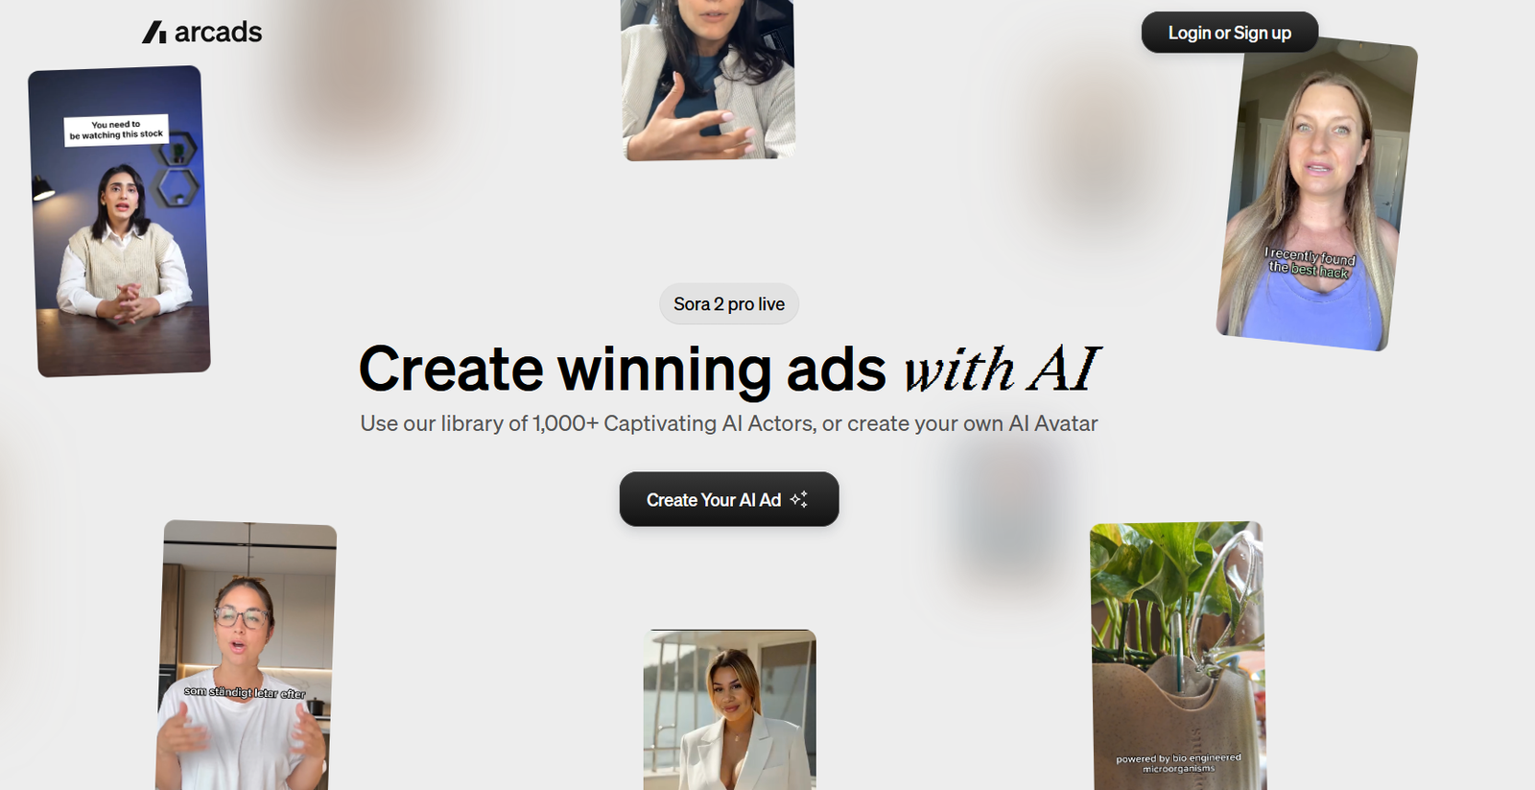
Task: Select the Sora 2 pro live badge
Action: click(729, 304)
